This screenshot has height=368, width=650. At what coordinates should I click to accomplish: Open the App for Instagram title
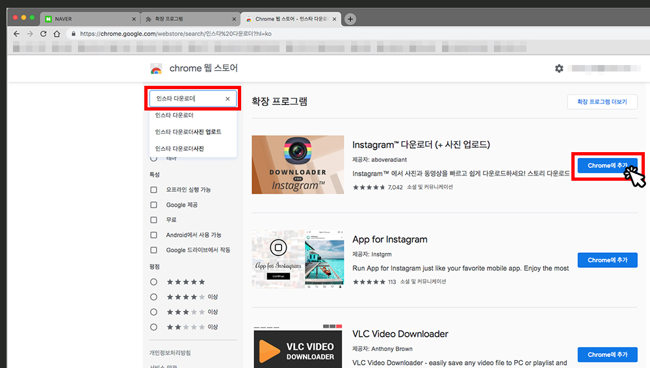[389, 239]
